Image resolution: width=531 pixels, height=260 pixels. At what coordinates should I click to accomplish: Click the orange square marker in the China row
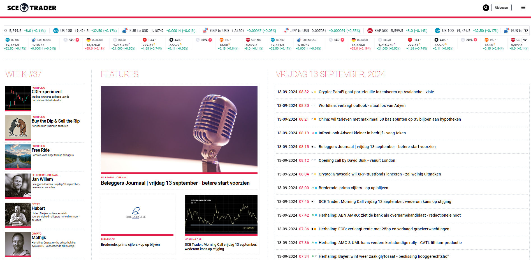[315, 119]
